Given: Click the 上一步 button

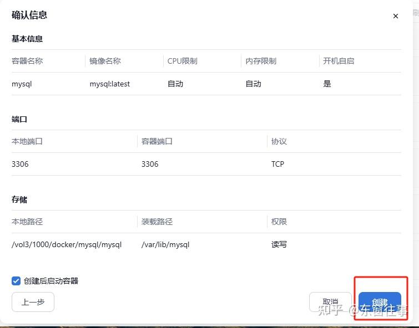Looking at the screenshot, I should 33,303.
